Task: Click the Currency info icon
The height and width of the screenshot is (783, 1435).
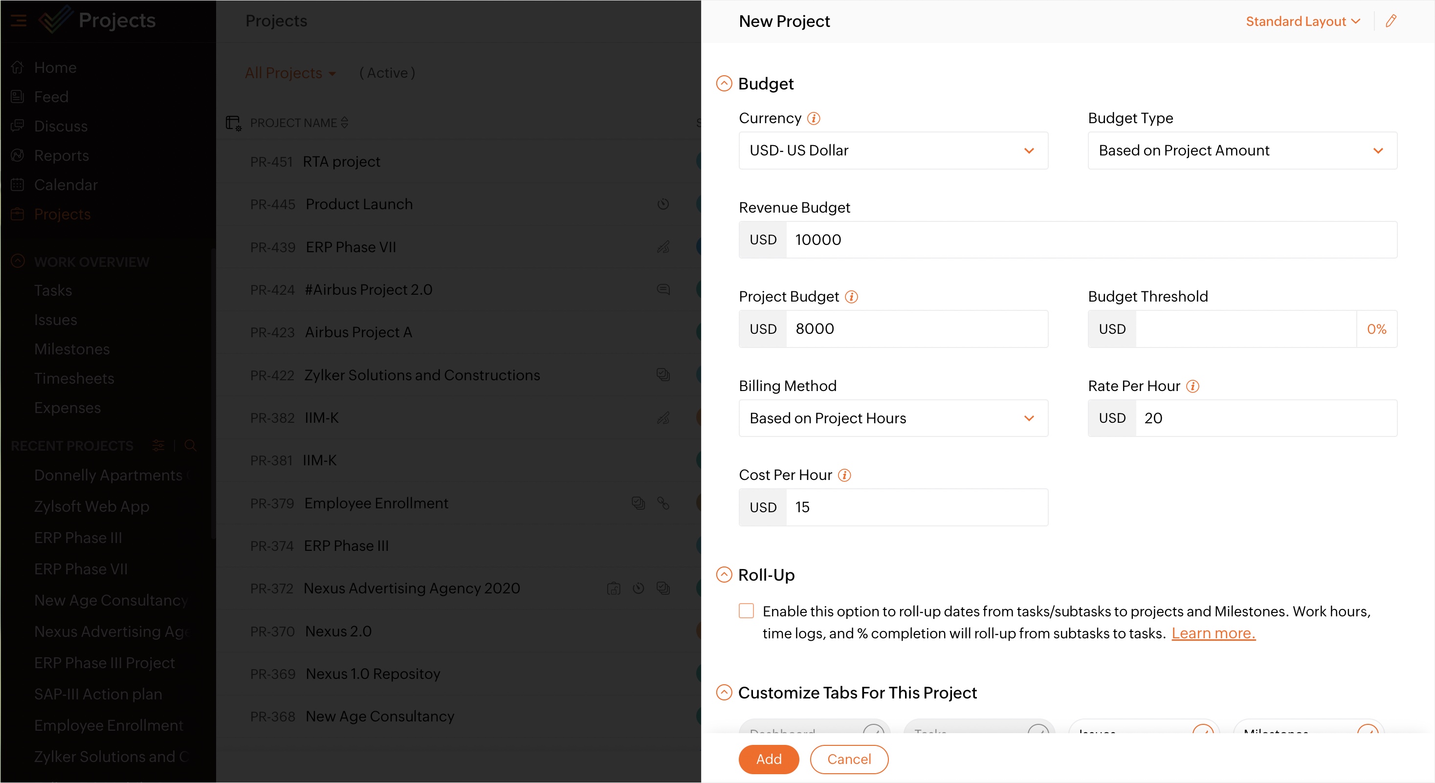Action: (813, 119)
